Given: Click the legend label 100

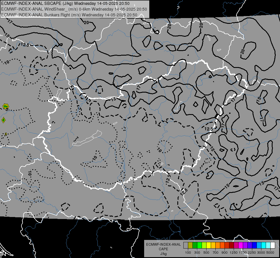Looking at the screenshot, I should [x=188, y=253].
